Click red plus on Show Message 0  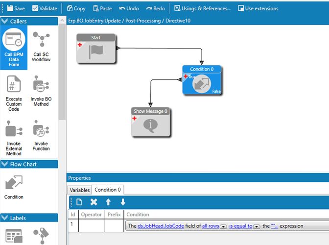134,119
